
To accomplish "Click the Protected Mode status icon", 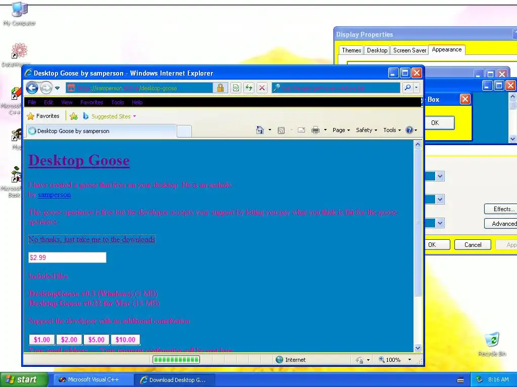I will [359, 360].
